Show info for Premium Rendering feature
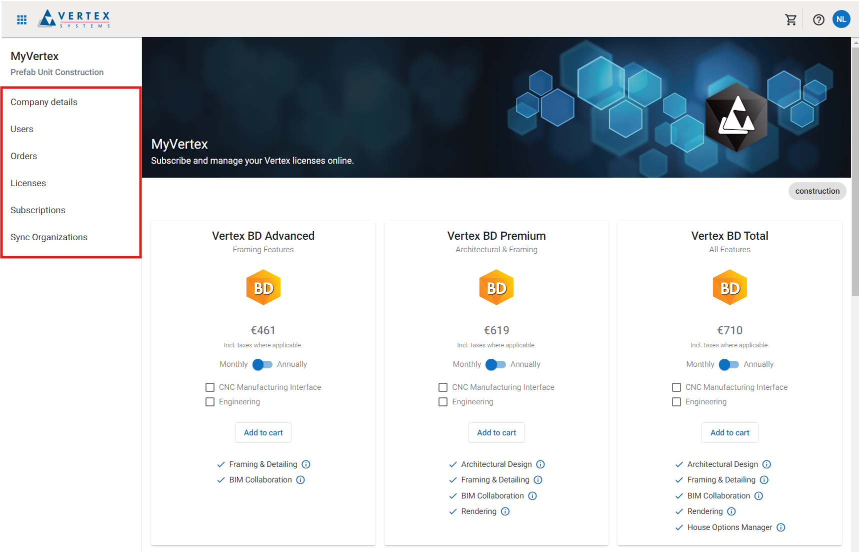The image size is (859, 552). [x=505, y=511]
